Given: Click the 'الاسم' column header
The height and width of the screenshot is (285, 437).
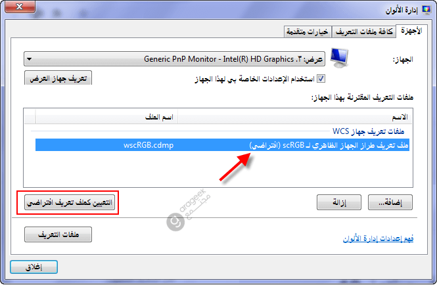Looking at the screenshot, I should point(294,117).
